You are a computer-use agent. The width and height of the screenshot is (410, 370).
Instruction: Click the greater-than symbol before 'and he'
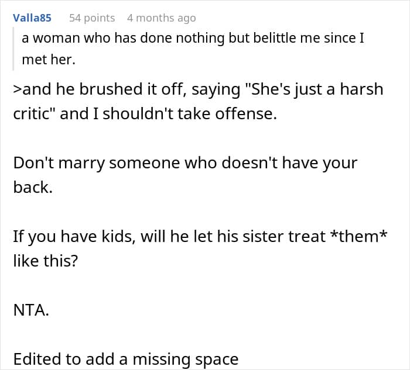click(x=18, y=90)
